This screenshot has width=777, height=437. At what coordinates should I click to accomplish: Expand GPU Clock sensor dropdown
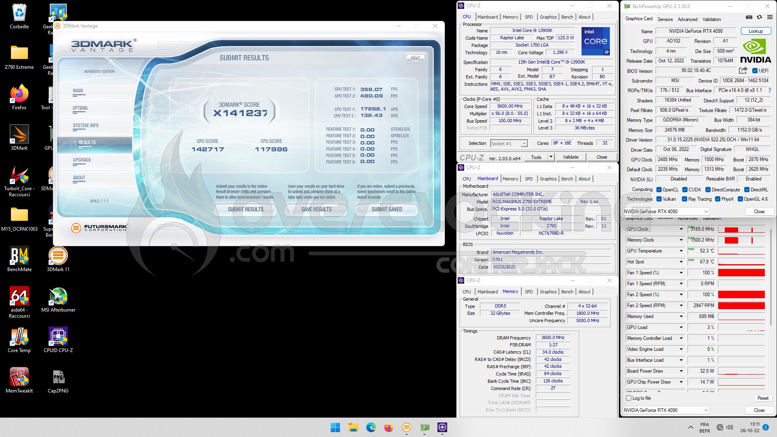(681, 229)
